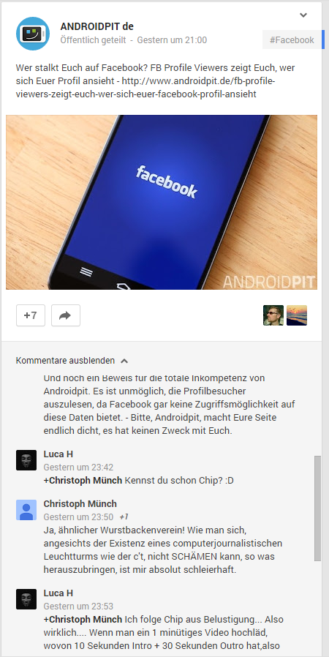Open the sunglasses user avatar thumbnail

(x=273, y=315)
